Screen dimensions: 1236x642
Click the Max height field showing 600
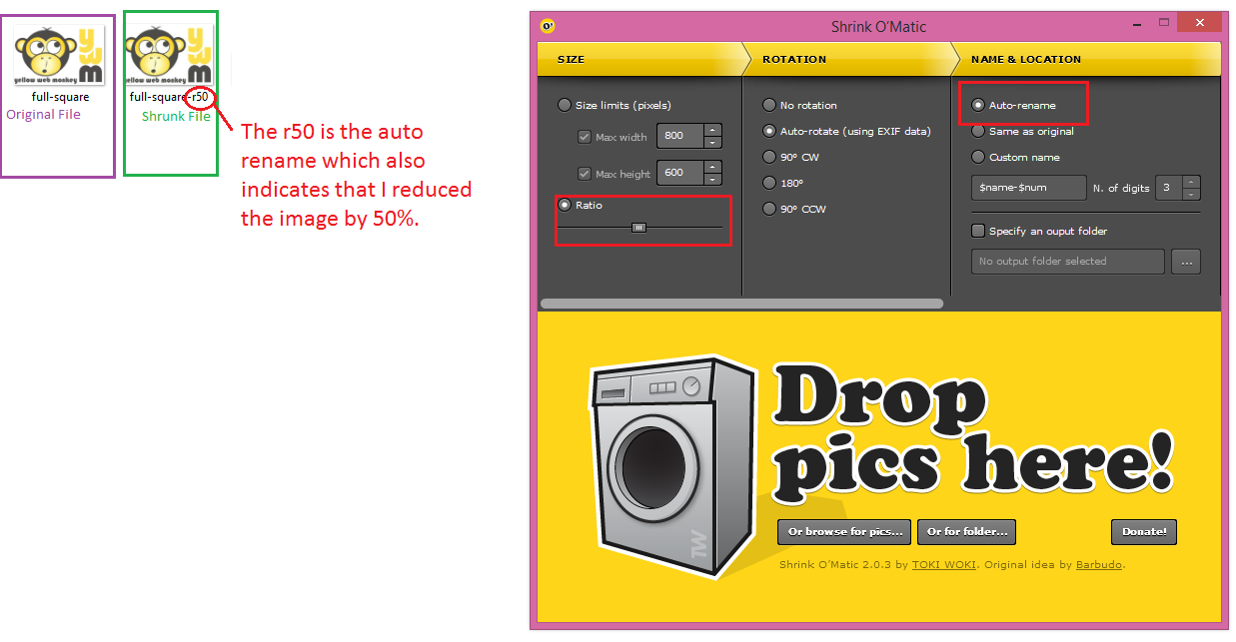[680, 174]
